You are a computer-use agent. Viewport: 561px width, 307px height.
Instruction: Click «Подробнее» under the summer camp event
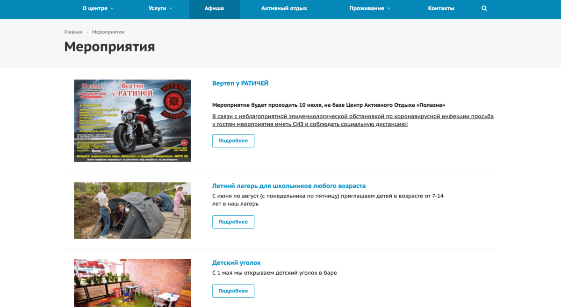[x=233, y=222]
